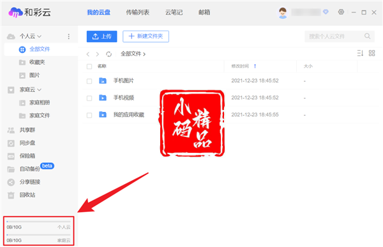This screenshot has height=247, width=383.
Task: Check the 我的应用收藏 row checkbox
Action: (x=89, y=115)
